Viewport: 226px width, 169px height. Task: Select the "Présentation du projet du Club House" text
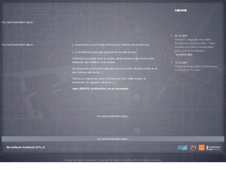click(x=196, y=66)
